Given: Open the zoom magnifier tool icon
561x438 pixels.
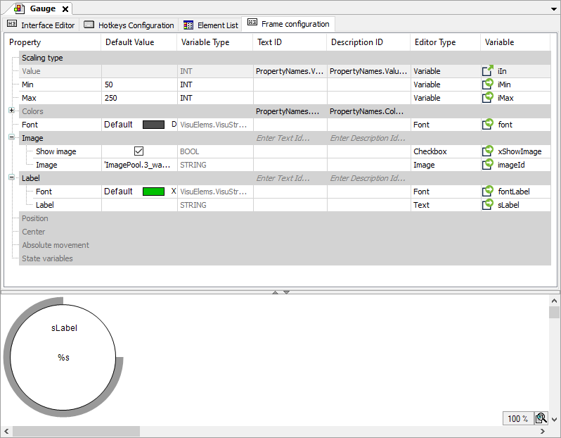Looking at the screenshot, I should [x=541, y=418].
